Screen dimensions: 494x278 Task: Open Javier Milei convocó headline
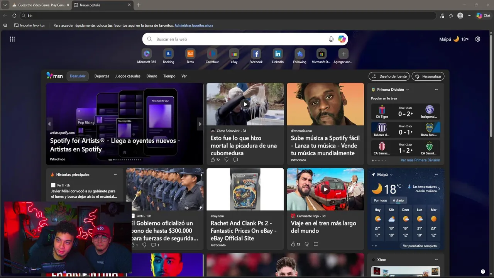pyautogui.click(x=84, y=194)
